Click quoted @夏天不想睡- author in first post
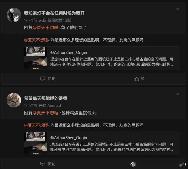This screenshot has width=188, height=169. [x=37, y=40]
